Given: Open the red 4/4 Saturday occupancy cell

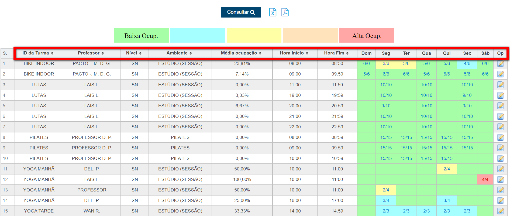Looking at the screenshot, I should click(485, 179).
